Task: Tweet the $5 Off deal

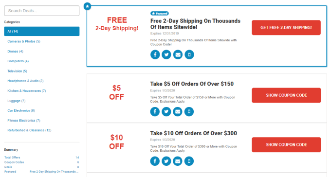Action: 166,112
